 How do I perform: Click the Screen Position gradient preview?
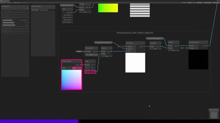click(71, 80)
